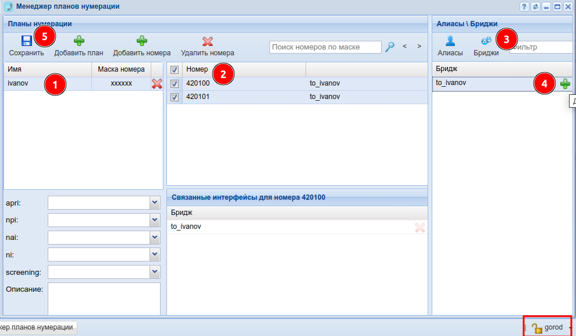Click to_ivanov in the 420101 row
The width and height of the screenshot is (576, 336).
pyautogui.click(x=325, y=97)
